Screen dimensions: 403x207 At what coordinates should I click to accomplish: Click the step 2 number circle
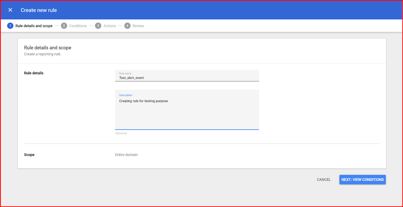coord(64,26)
